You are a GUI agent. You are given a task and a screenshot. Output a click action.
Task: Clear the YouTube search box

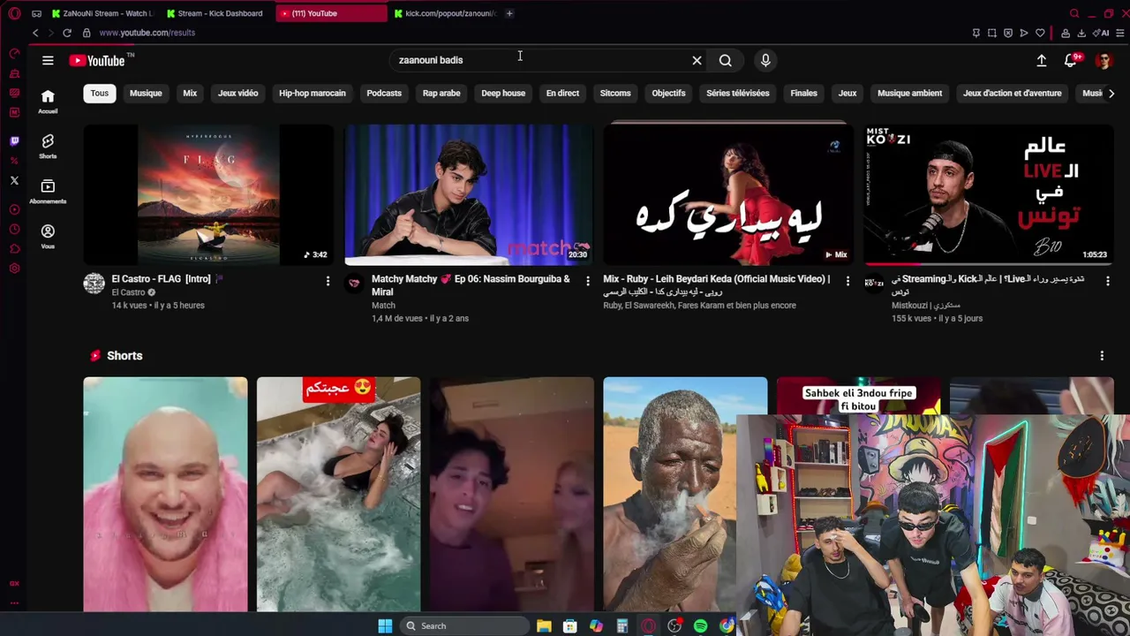point(697,60)
